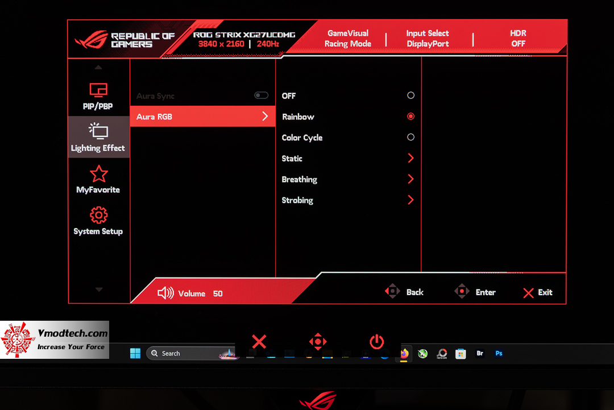Click the red directional joystick icon below OSD
Screen dimensions: 614x410
tap(318, 341)
